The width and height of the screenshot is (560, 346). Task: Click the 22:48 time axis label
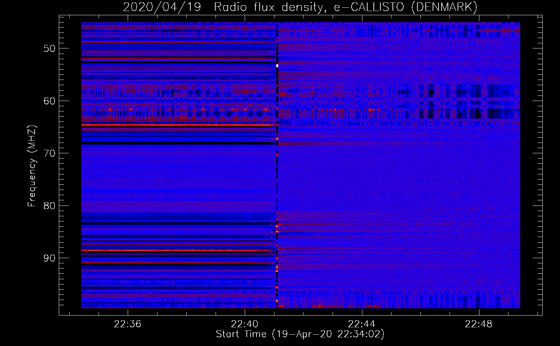[479, 324]
